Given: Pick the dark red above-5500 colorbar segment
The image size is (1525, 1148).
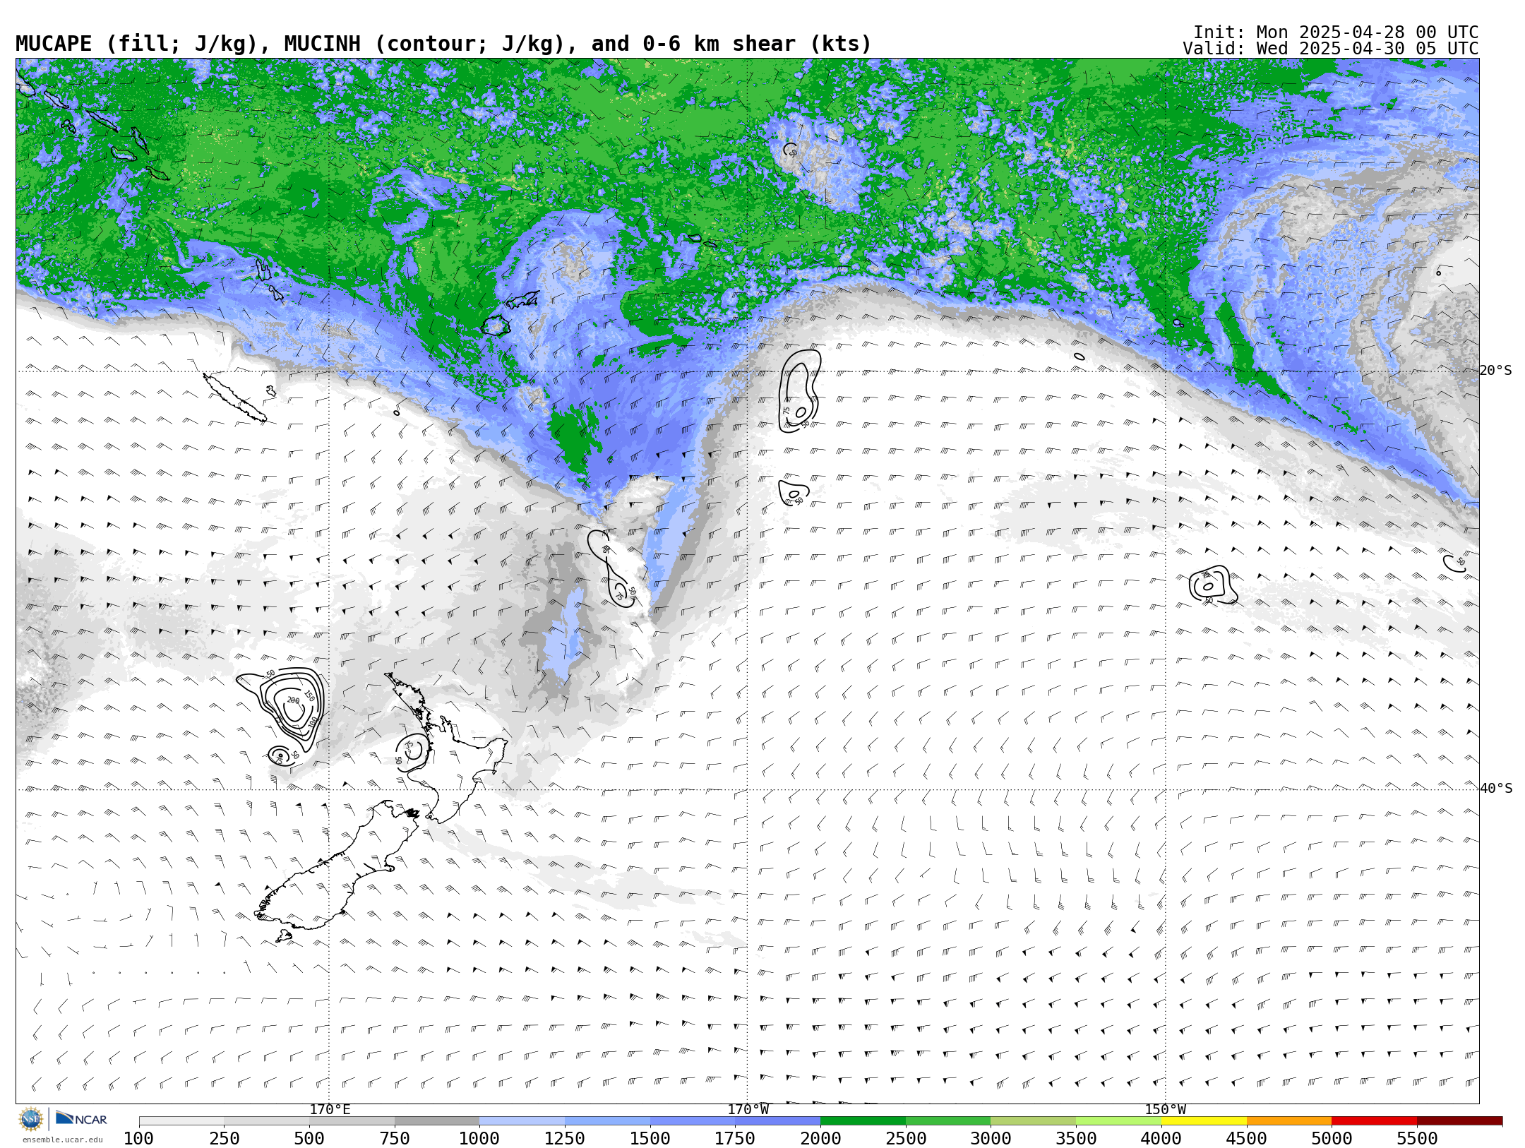Looking at the screenshot, I should 1459,1121.
